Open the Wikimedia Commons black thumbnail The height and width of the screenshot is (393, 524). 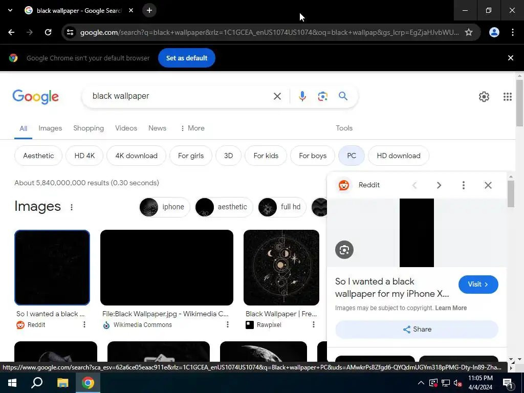[167, 267]
